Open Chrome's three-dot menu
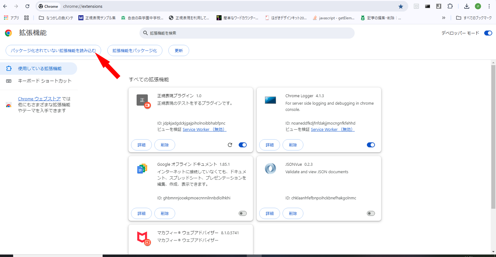This screenshot has height=257, width=496. click(489, 6)
